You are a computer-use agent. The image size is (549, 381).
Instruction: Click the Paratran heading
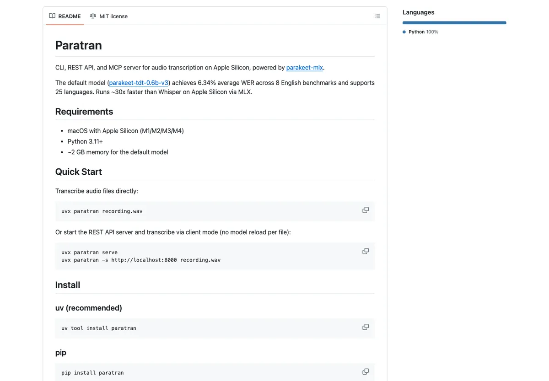click(79, 45)
